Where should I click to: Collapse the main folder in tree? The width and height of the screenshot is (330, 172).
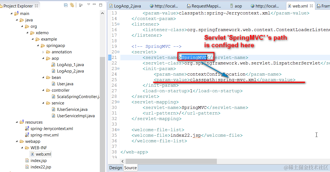coord(12,14)
